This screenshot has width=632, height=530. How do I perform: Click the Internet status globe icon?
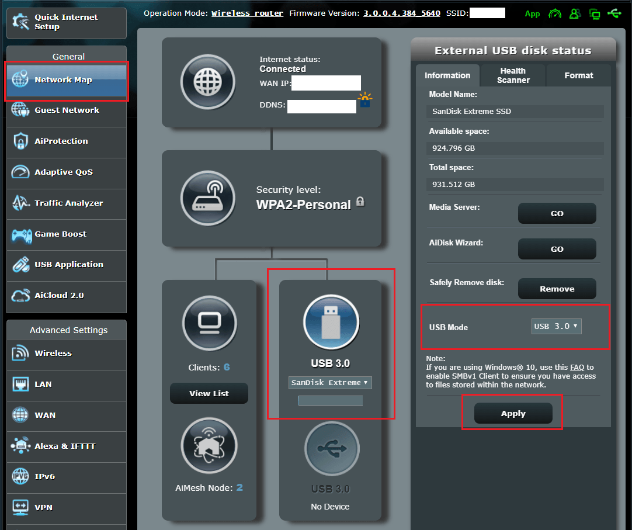coord(208,82)
